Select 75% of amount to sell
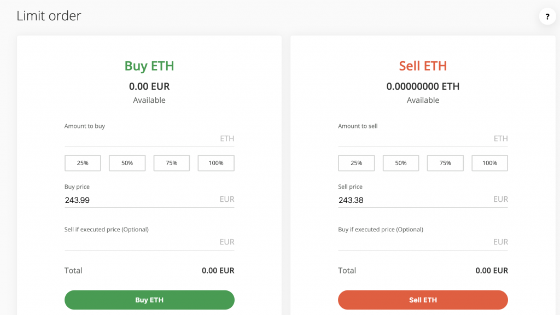 coord(445,163)
